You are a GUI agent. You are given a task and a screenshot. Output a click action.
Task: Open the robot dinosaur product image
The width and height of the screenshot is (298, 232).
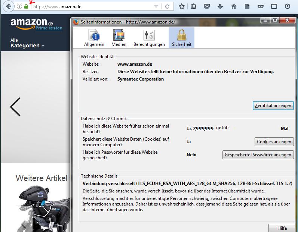[x=44, y=209]
